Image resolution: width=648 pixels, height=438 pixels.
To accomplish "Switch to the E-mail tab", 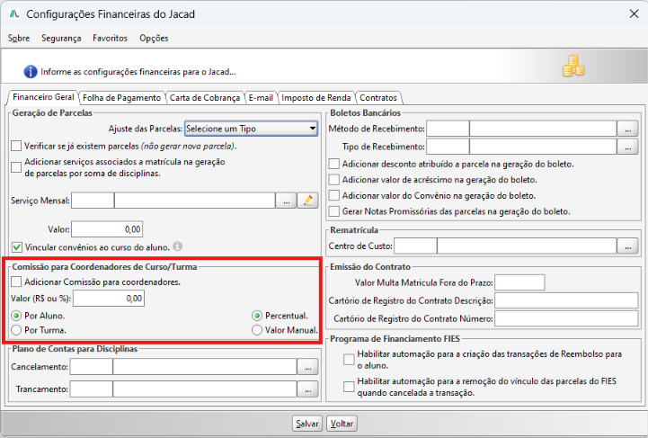I will click(x=261, y=98).
